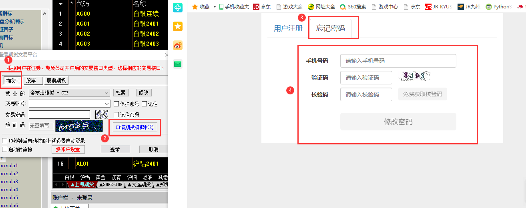
Task: Select the AG03 白银2403 row
Action: (110, 44)
